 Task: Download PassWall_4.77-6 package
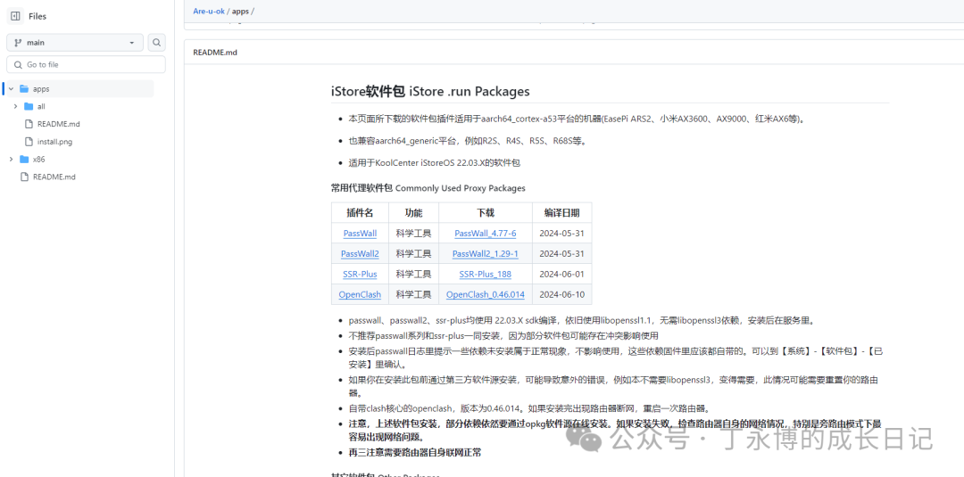point(485,234)
